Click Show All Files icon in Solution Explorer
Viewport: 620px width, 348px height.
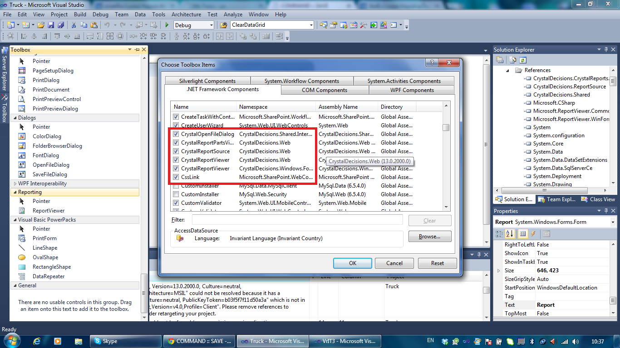click(x=513, y=60)
